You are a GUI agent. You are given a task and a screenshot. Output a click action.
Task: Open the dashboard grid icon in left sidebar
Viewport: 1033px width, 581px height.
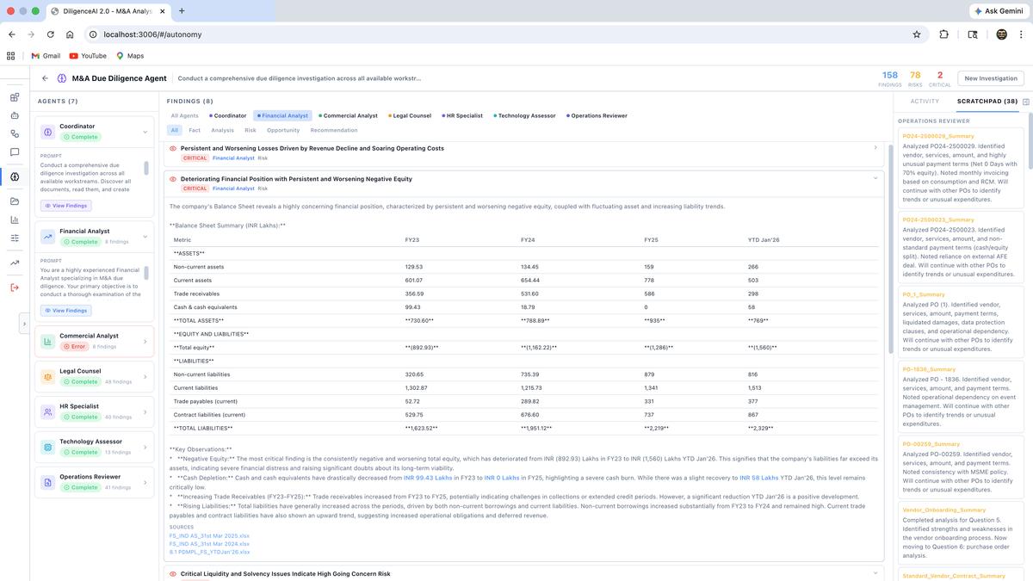pos(15,97)
